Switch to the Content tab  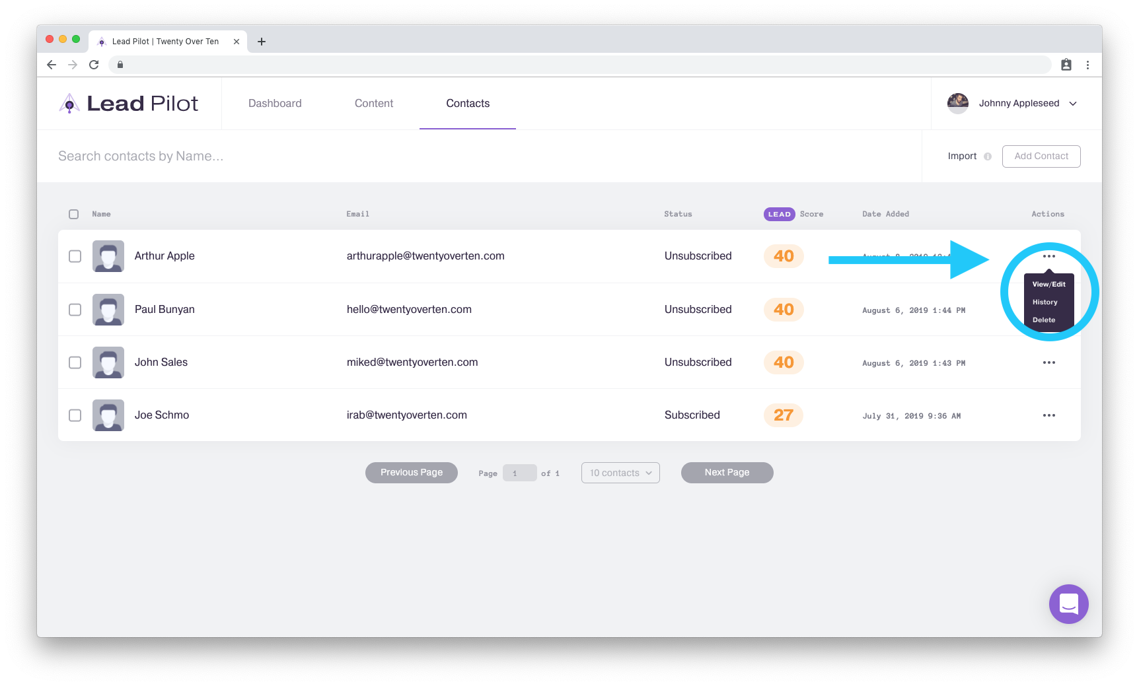[x=374, y=103]
